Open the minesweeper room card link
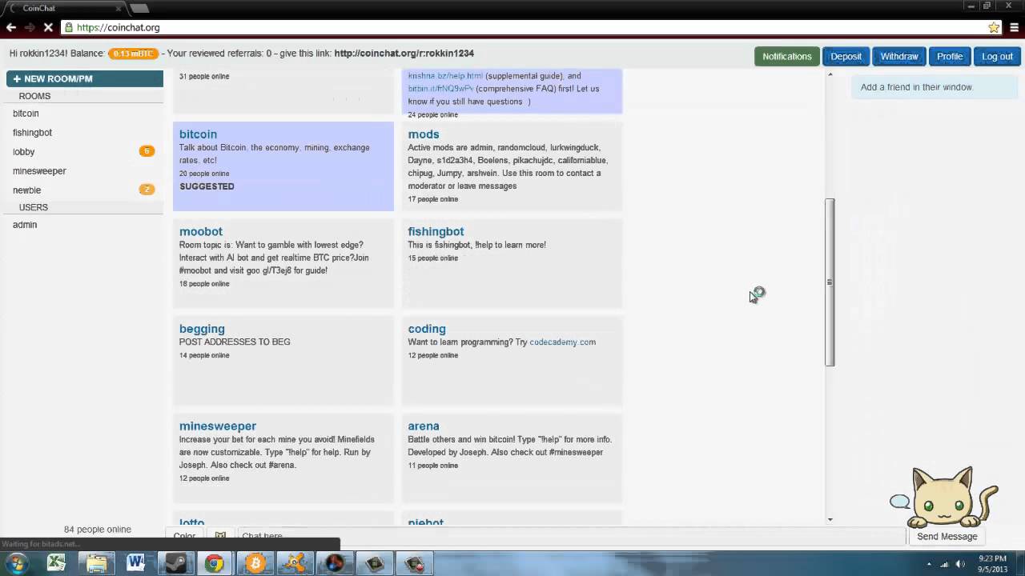The height and width of the screenshot is (576, 1025). click(218, 426)
